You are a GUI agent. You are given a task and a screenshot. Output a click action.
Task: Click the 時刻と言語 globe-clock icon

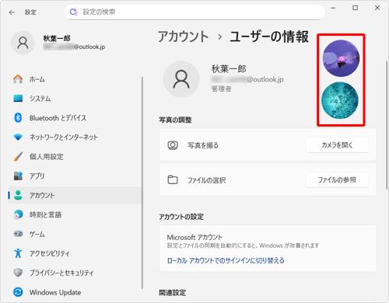point(18,214)
